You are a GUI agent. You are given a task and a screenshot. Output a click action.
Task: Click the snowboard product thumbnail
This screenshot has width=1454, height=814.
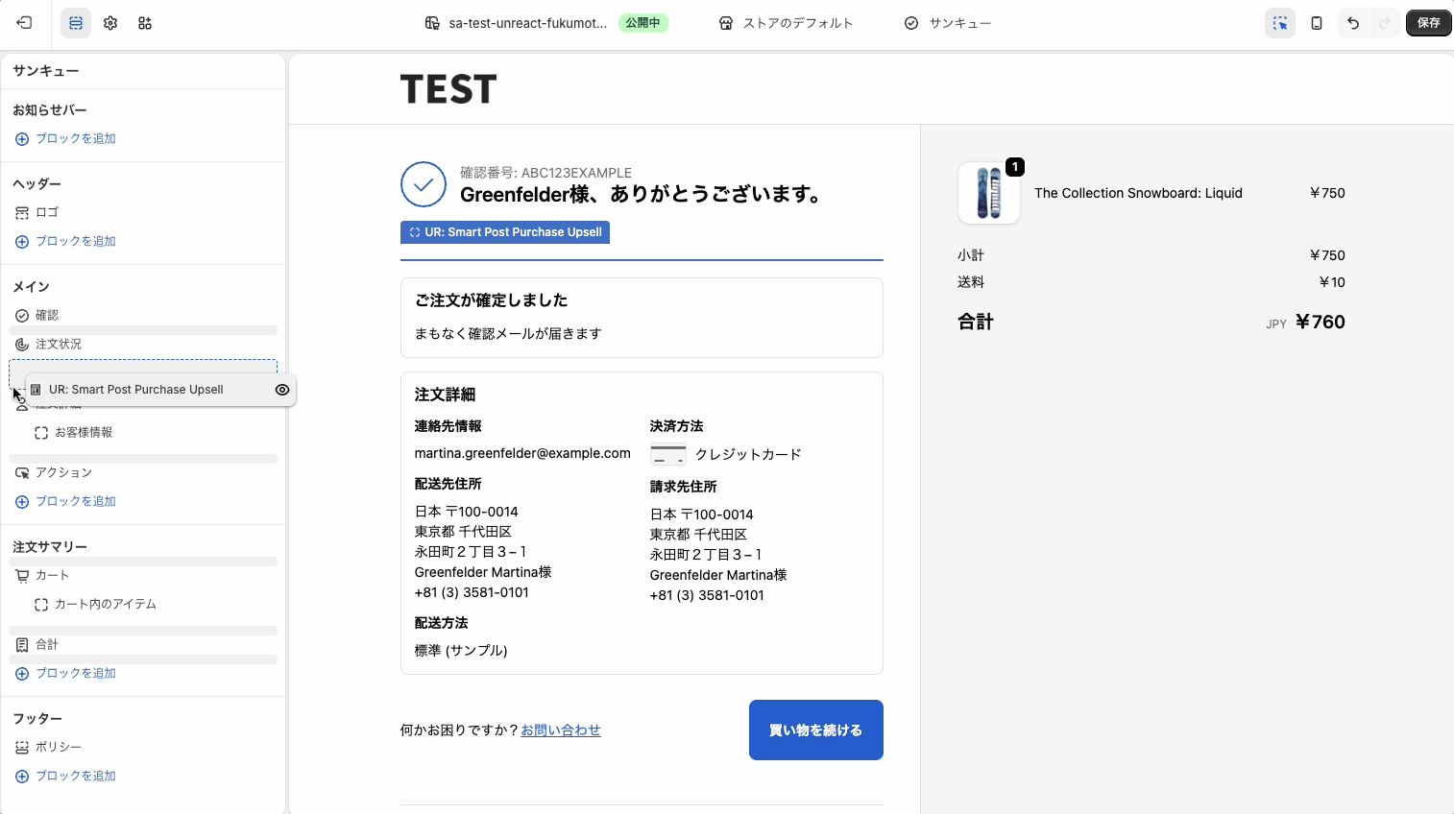[989, 193]
